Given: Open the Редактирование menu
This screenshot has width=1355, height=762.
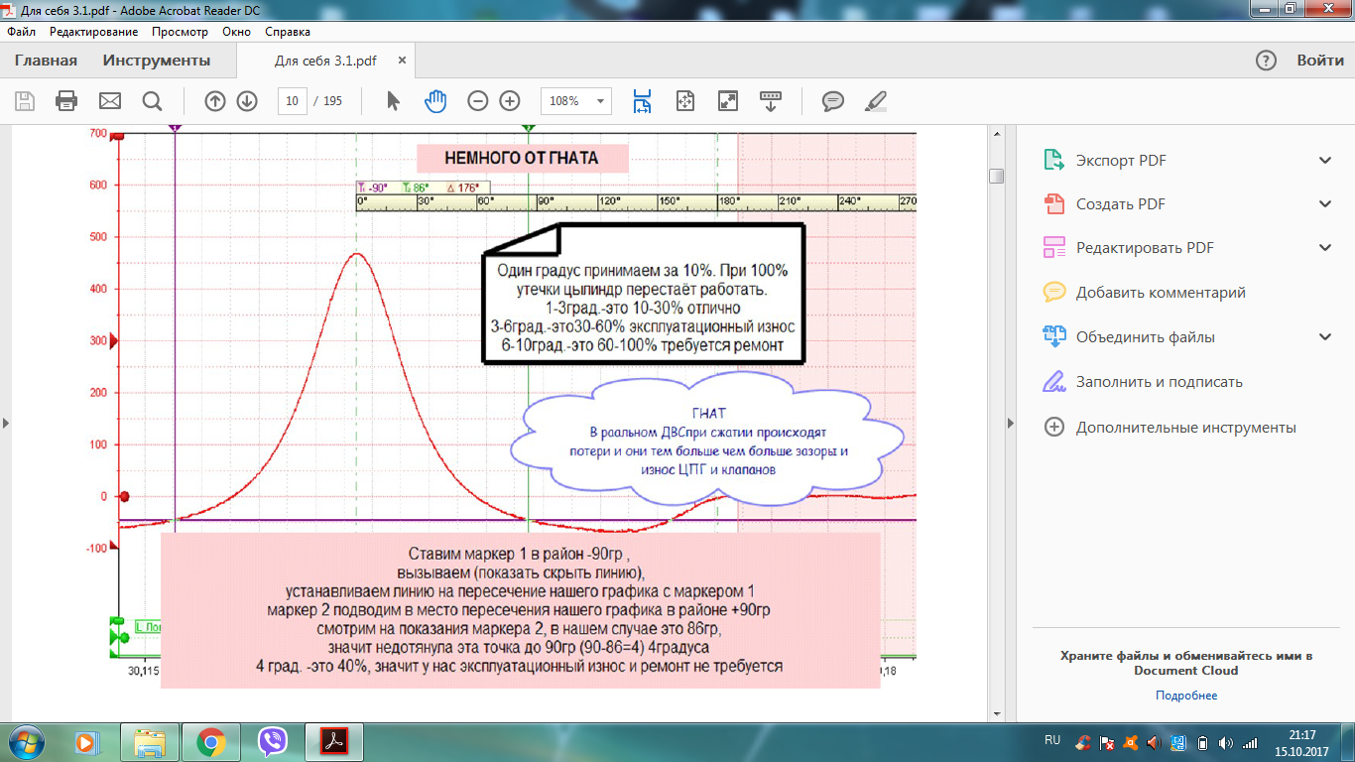Looking at the screenshot, I should tap(94, 32).
